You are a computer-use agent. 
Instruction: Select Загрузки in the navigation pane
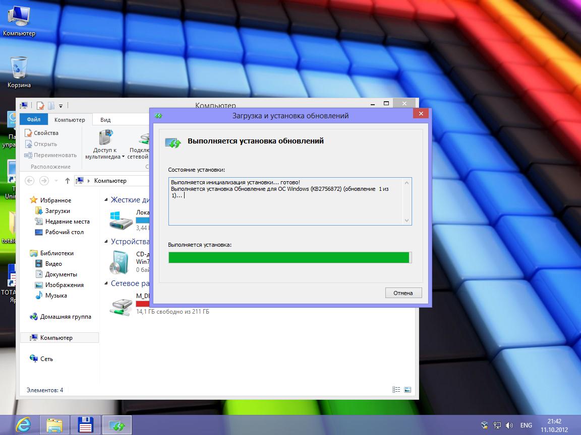pyautogui.click(x=57, y=211)
